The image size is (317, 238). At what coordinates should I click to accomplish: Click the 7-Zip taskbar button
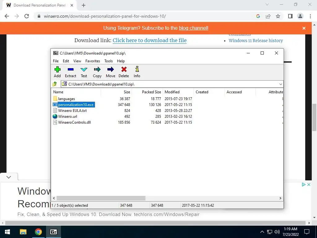click(x=54, y=232)
